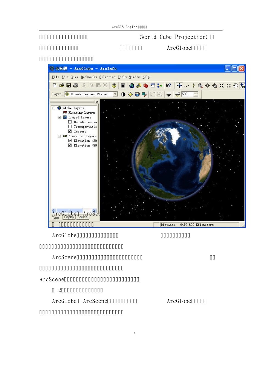Uncheck the Imagery layer
Image resolution: width=261 pixels, height=369 pixels.
click(x=70, y=131)
